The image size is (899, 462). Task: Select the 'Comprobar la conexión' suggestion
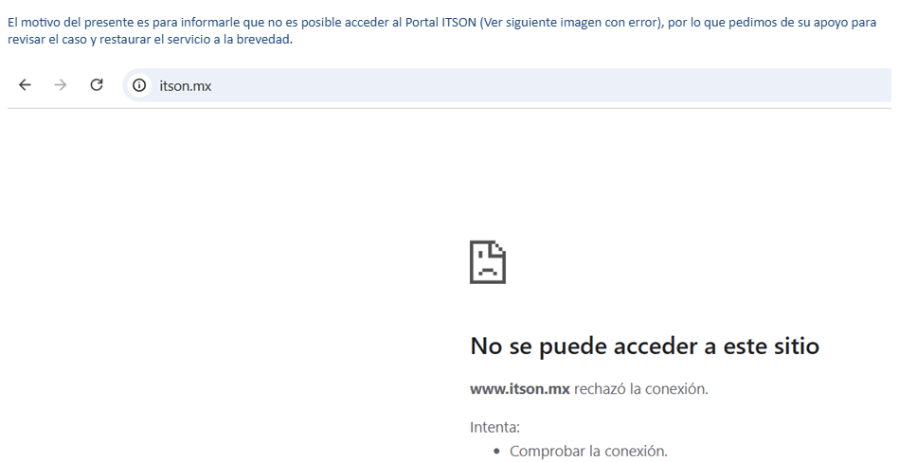[588, 451]
